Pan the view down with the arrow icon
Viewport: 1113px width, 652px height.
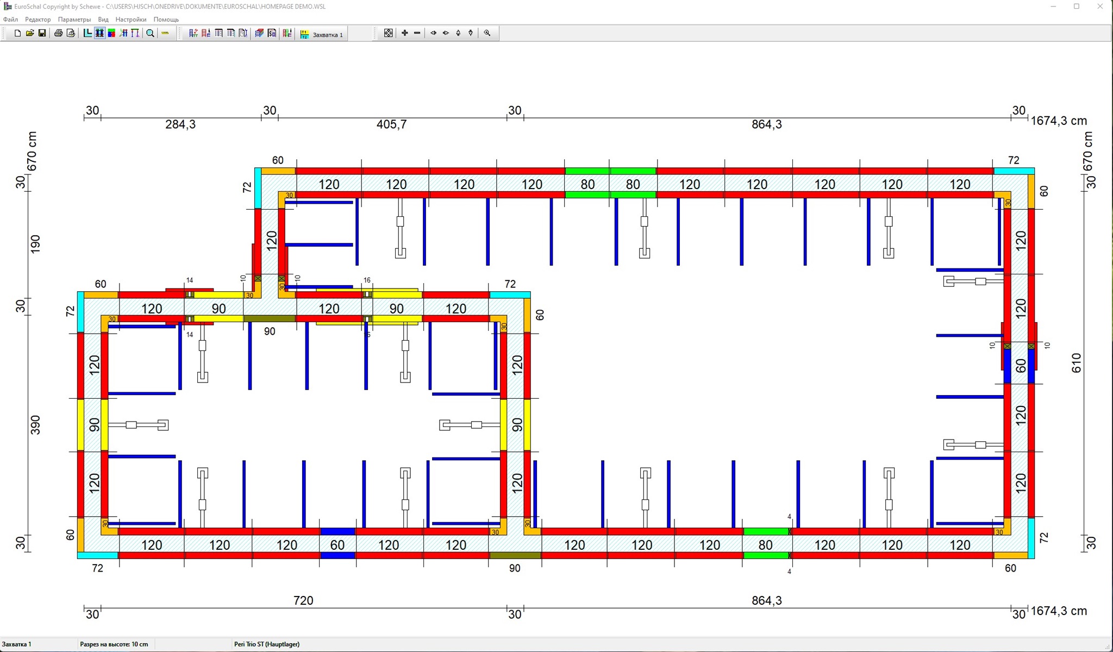[x=471, y=33]
